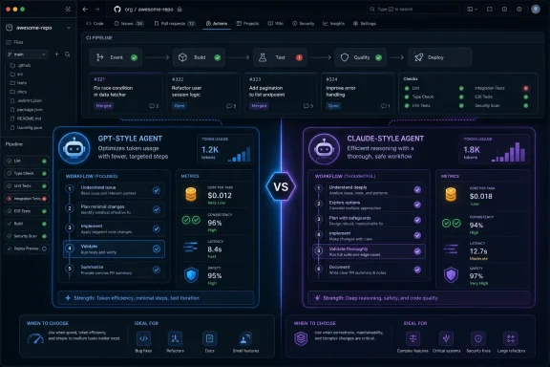The height and width of the screenshot is (367, 550).
Task: Select the Actions tab
Action: [217, 24]
